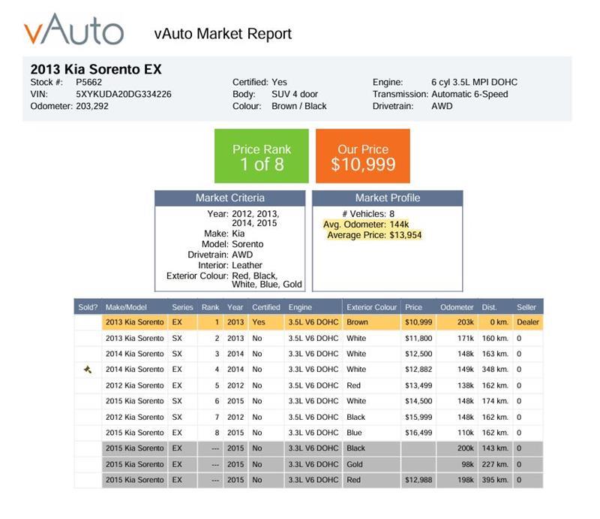The image size is (600, 519).
Task: Click the colour value Brown / Black
Action: pyautogui.click(x=298, y=106)
